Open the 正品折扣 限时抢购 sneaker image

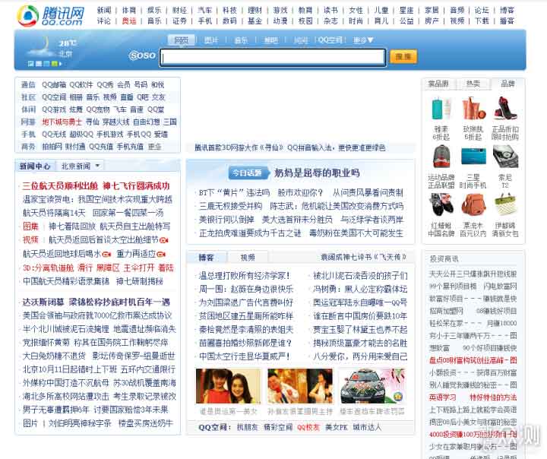coord(505,109)
